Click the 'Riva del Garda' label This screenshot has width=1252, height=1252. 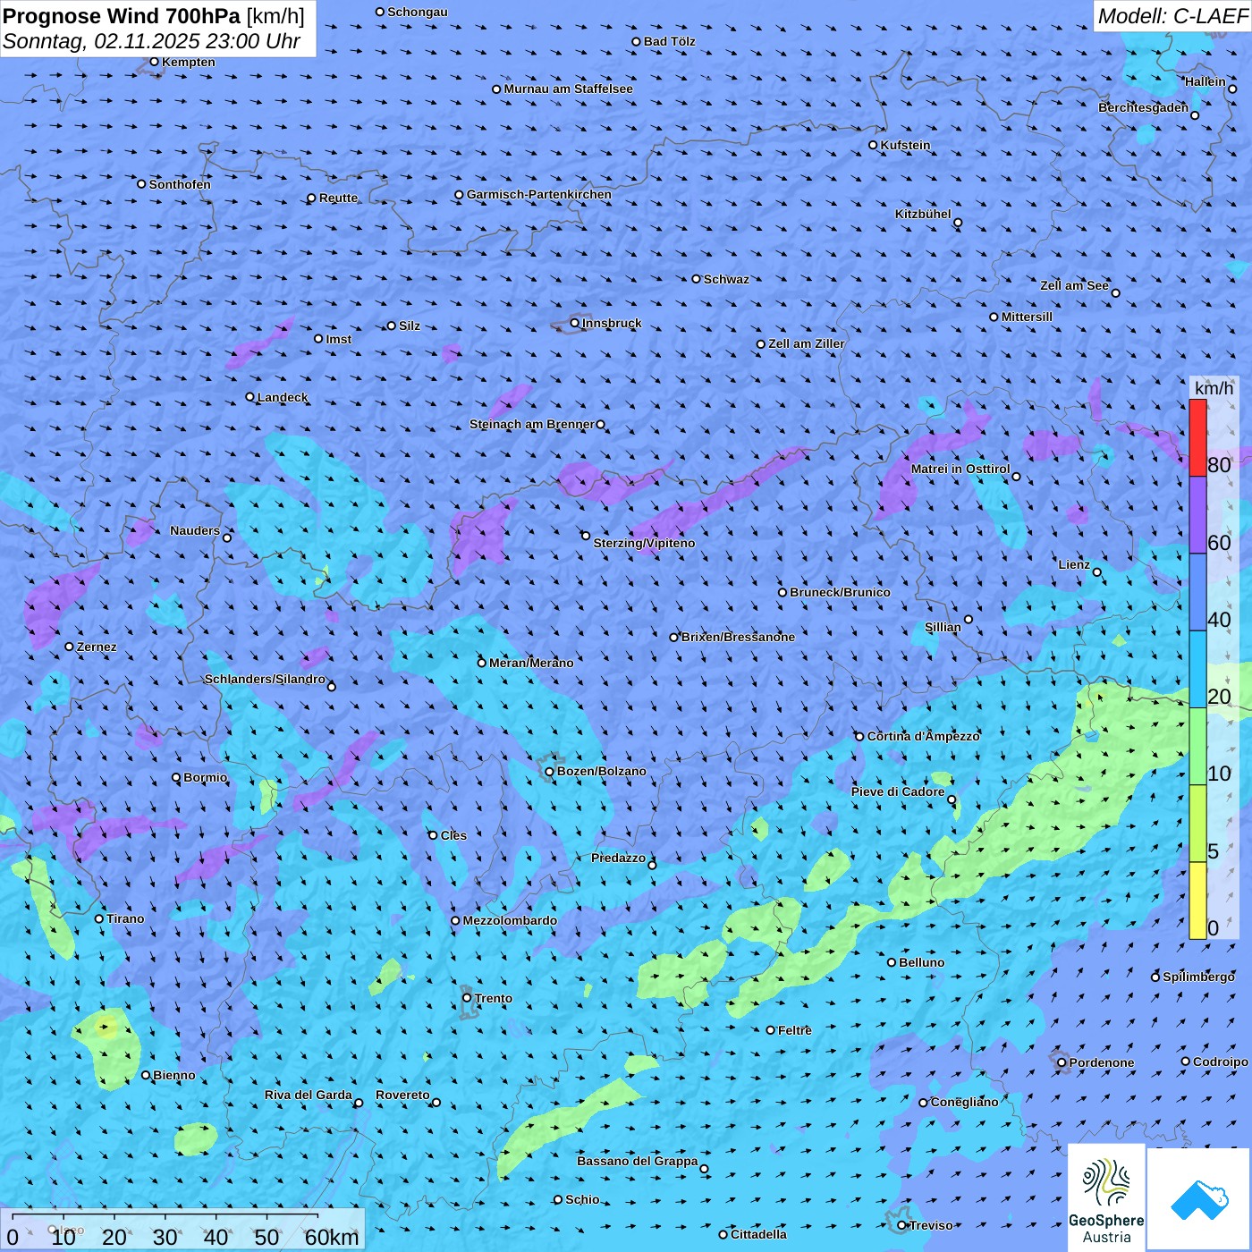[309, 1095]
